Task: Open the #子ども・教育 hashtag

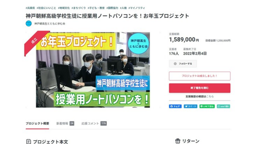Action: pos(96,8)
